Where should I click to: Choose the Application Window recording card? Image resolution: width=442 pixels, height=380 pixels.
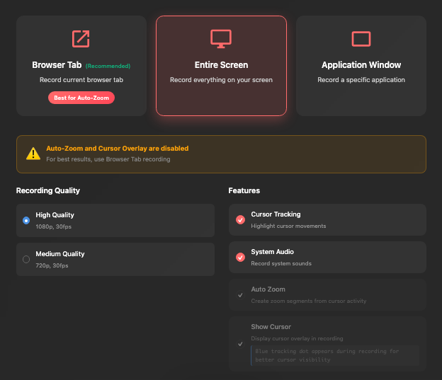[x=361, y=66]
